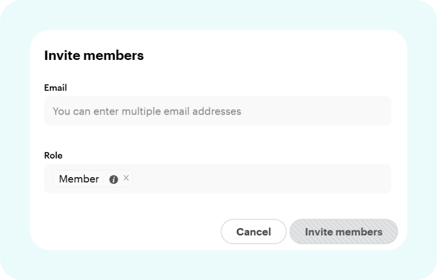Screen dimensions: 437x280
Task: Delete the Member selection via its X
Action: pyautogui.click(x=126, y=178)
